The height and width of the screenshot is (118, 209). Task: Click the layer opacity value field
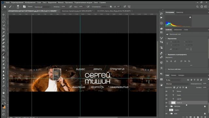tap(204, 84)
